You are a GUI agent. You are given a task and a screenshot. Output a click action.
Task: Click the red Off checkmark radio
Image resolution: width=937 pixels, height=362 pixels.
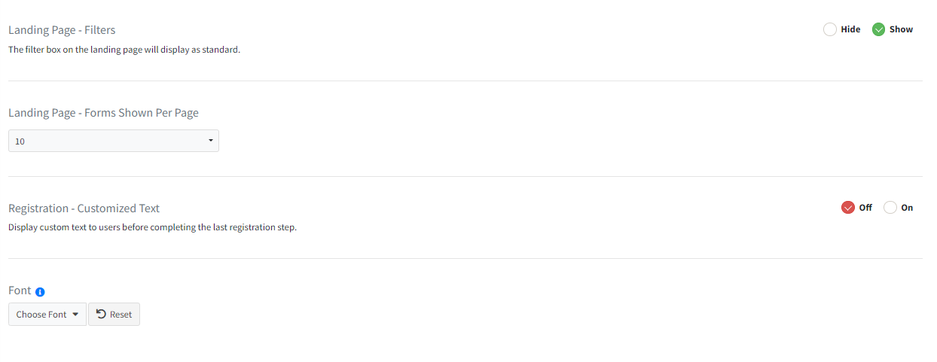tap(848, 208)
